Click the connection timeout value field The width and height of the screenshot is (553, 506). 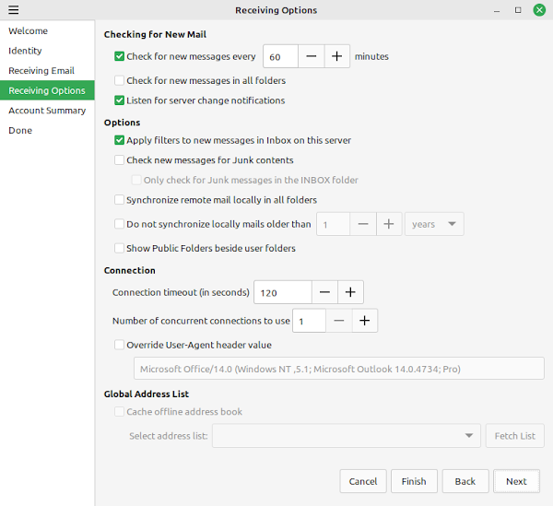point(283,292)
